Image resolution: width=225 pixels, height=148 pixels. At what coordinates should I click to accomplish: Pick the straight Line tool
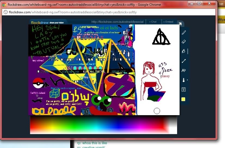[184, 61]
